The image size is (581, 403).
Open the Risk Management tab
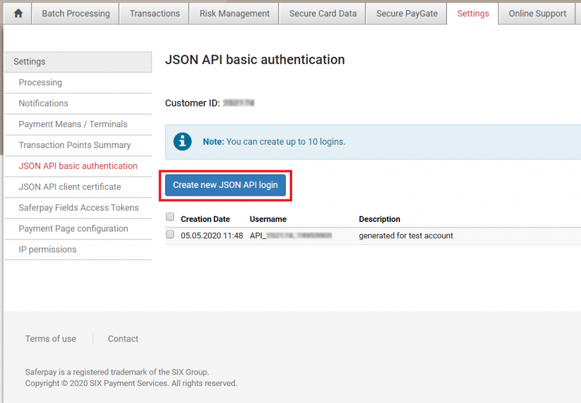point(233,13)
